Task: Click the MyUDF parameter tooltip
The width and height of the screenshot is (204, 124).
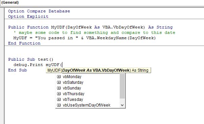Action: pos(98,70)
